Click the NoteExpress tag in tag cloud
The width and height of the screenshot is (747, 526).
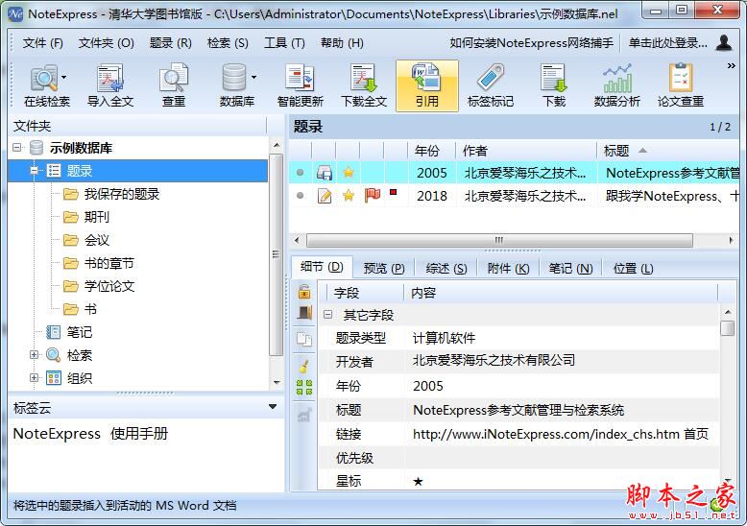click(57, 434)
